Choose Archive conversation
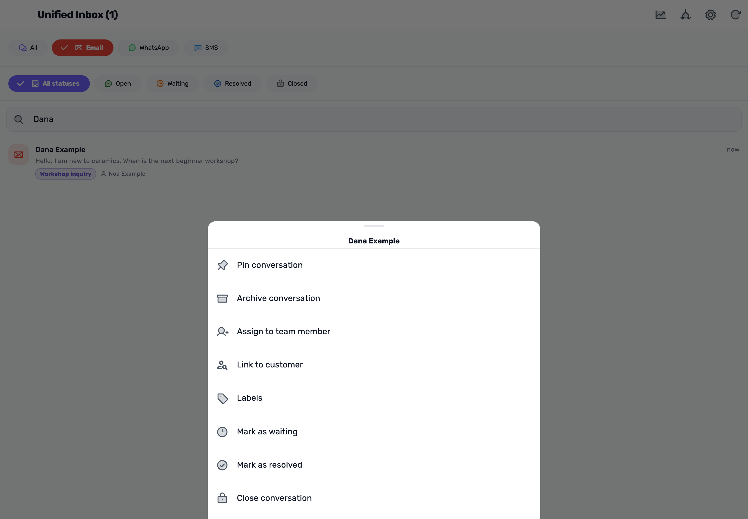The image size is (748, 519). (x=374, y=298)
